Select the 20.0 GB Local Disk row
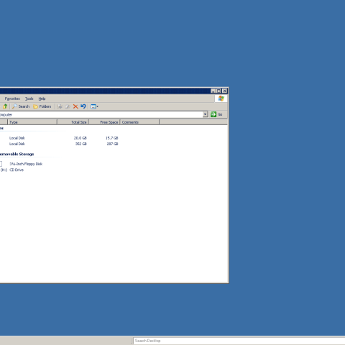The image size is (345, 345). pos(60,138)
